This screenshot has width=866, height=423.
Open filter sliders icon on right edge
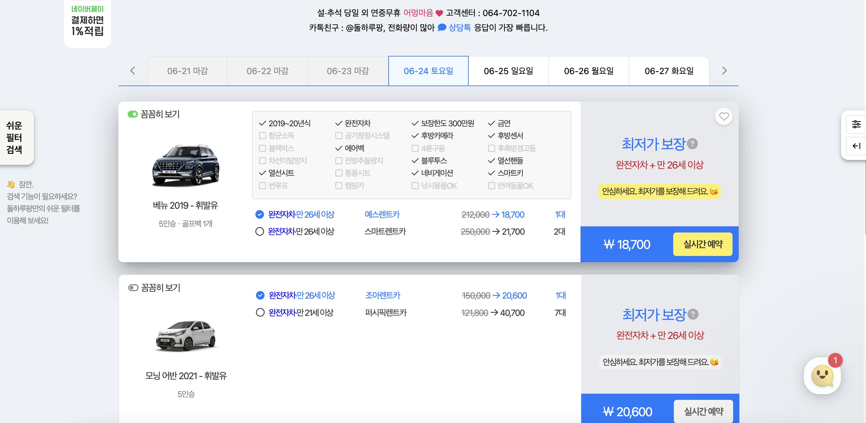click(855, 124)
